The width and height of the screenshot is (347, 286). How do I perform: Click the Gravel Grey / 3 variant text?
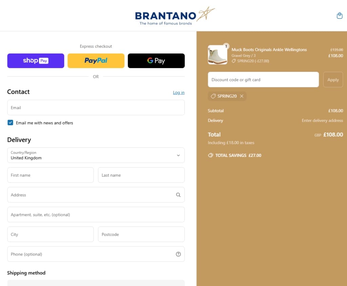pos(243,56)
